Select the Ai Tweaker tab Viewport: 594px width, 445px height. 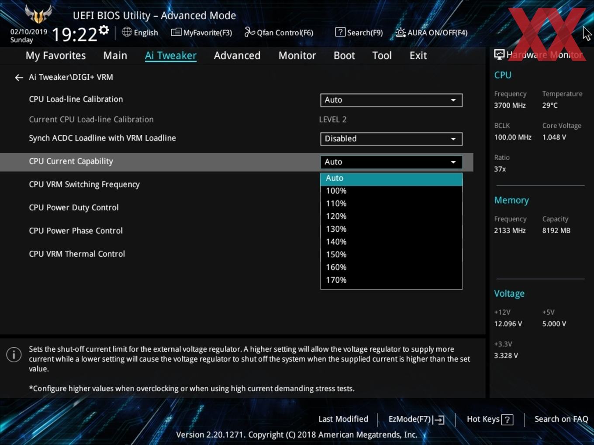coord(171,56)
